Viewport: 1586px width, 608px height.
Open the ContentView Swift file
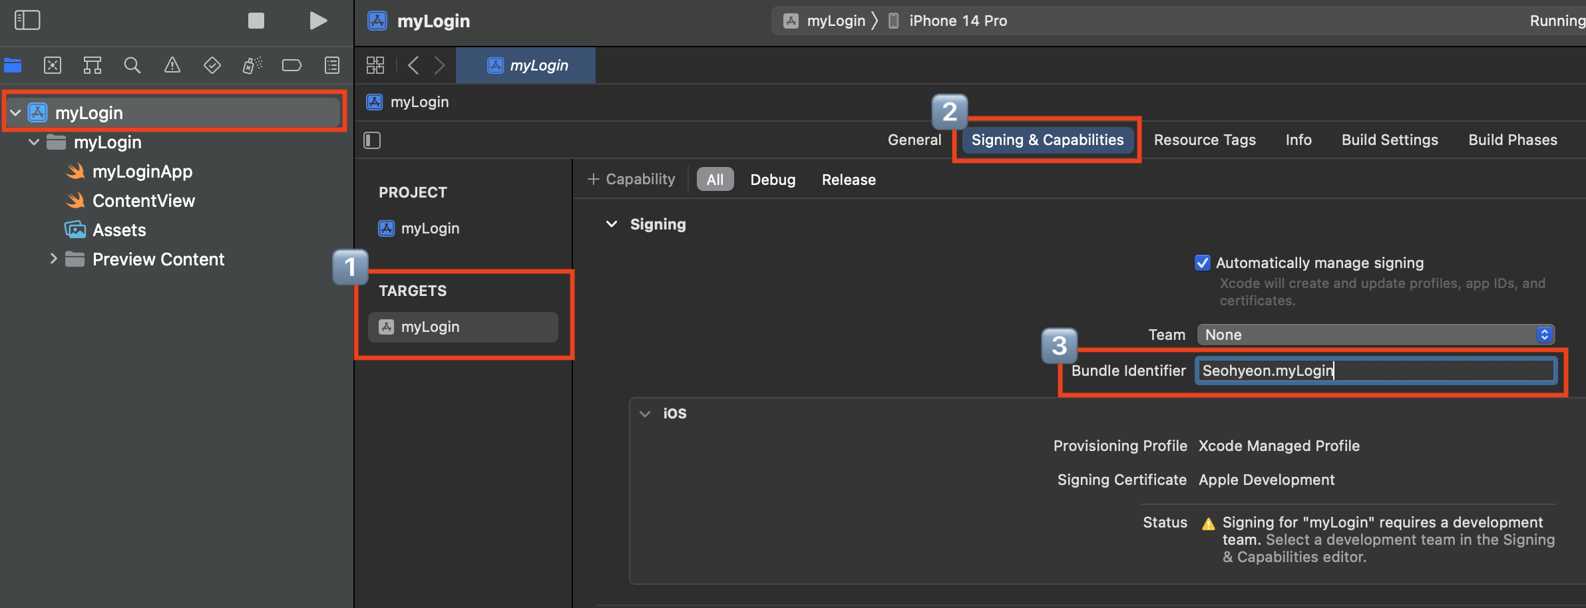click(x=144, y=201)
